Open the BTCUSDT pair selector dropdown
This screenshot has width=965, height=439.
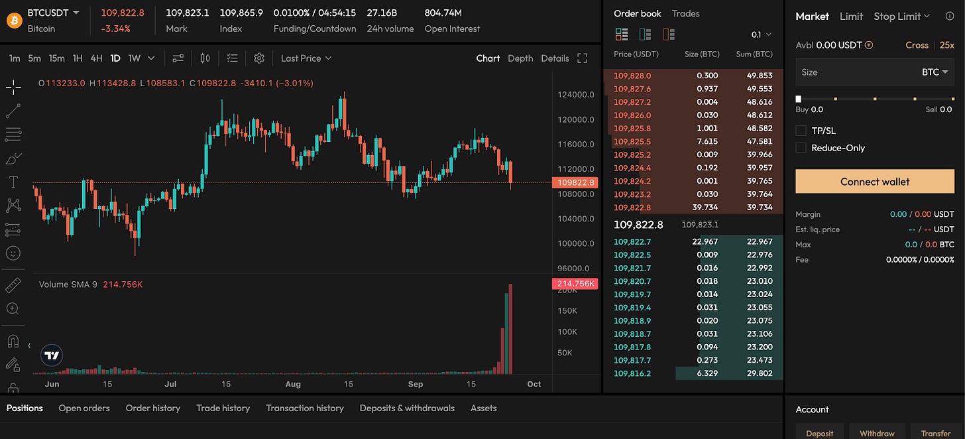pos(54,13)
